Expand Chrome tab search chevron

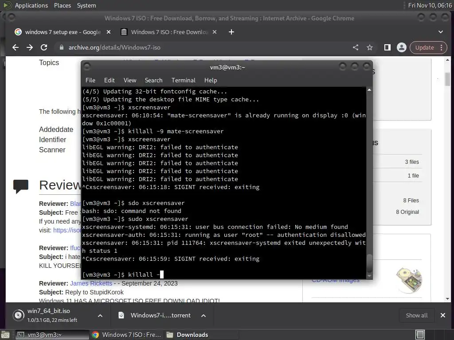[x=440, y=32]
